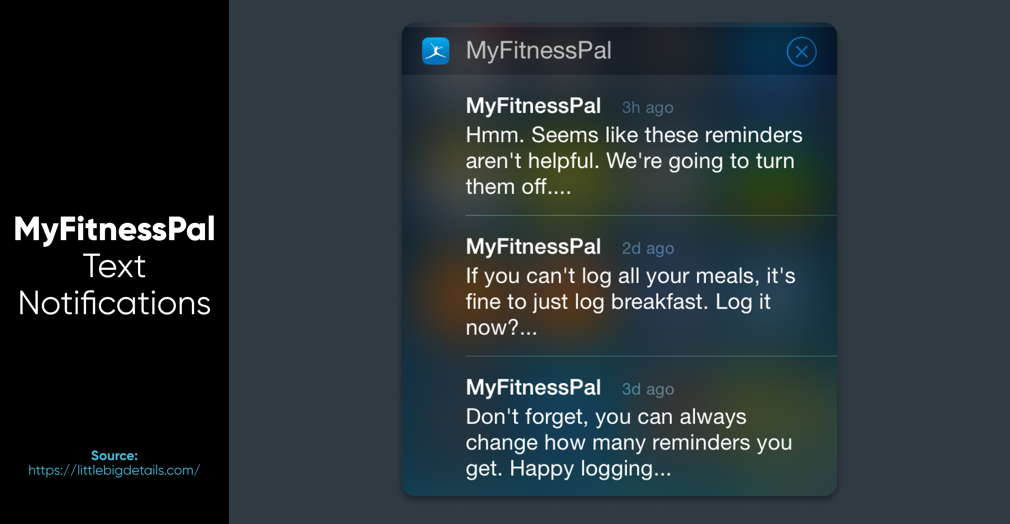Image resolution: width=1010 pixels, height=524 pixels.
Task: Click the 'Text Notifications' slide heading
Action: click(x=114, y=285)
